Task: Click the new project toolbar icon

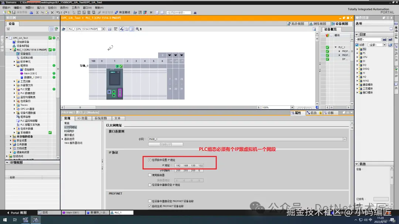Action: 4,13
